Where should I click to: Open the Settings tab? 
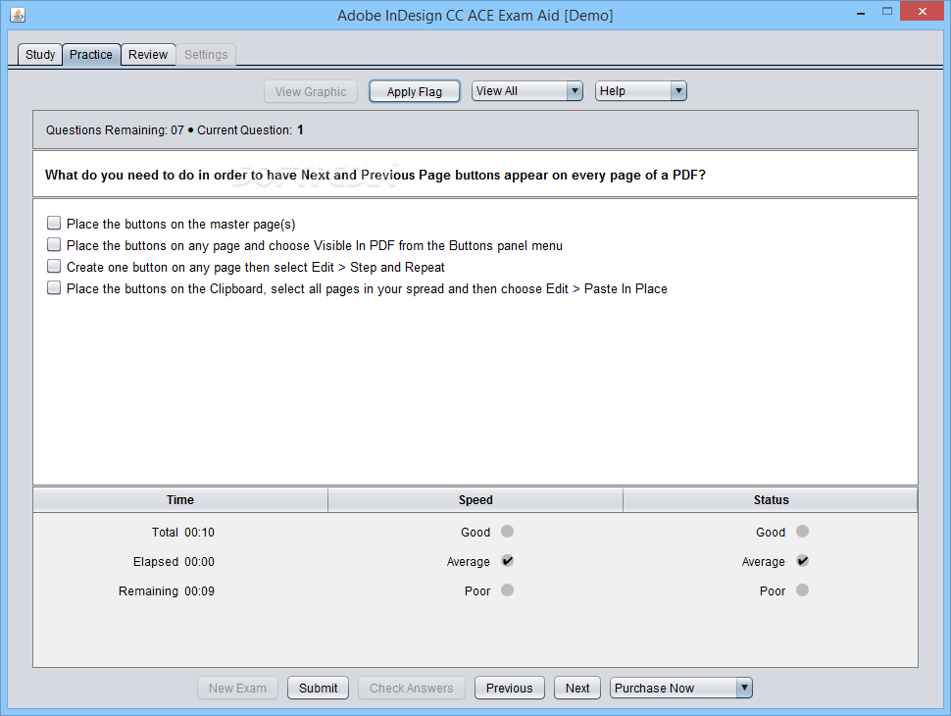(x=206, y=55)
